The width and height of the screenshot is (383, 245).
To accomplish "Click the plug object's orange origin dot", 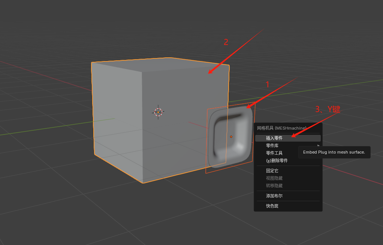I will point(231,137).
